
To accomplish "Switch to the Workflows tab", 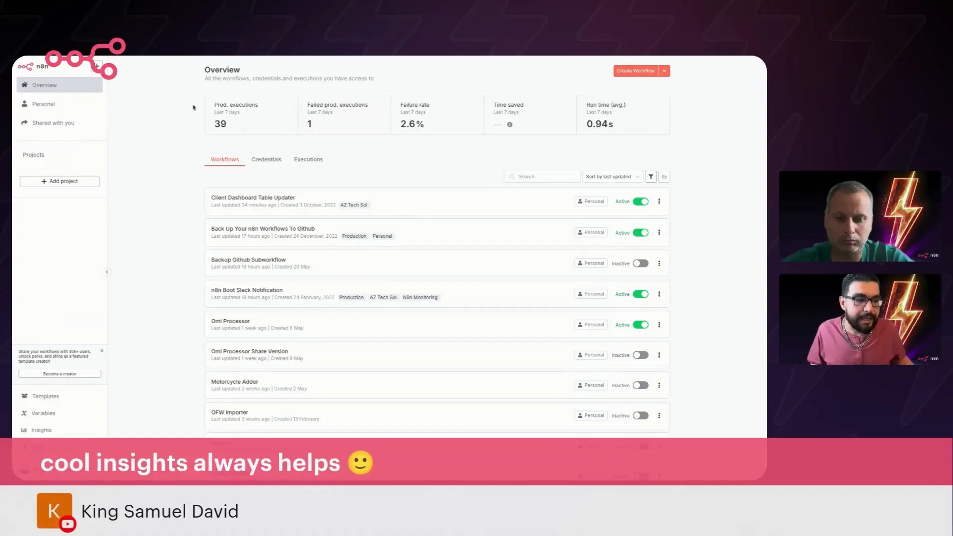I will [225, 159].
